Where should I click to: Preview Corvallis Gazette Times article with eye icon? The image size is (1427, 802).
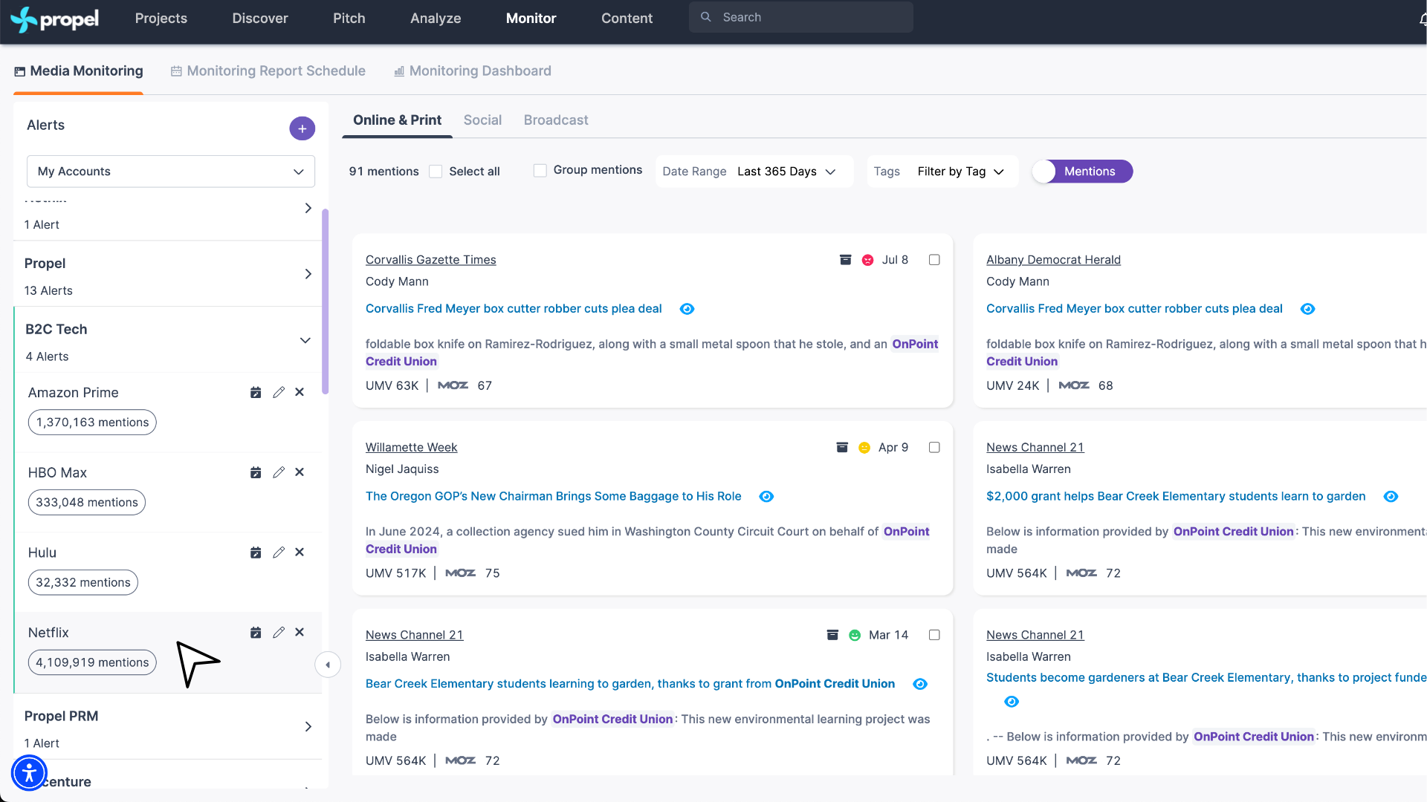pos(687,309)
